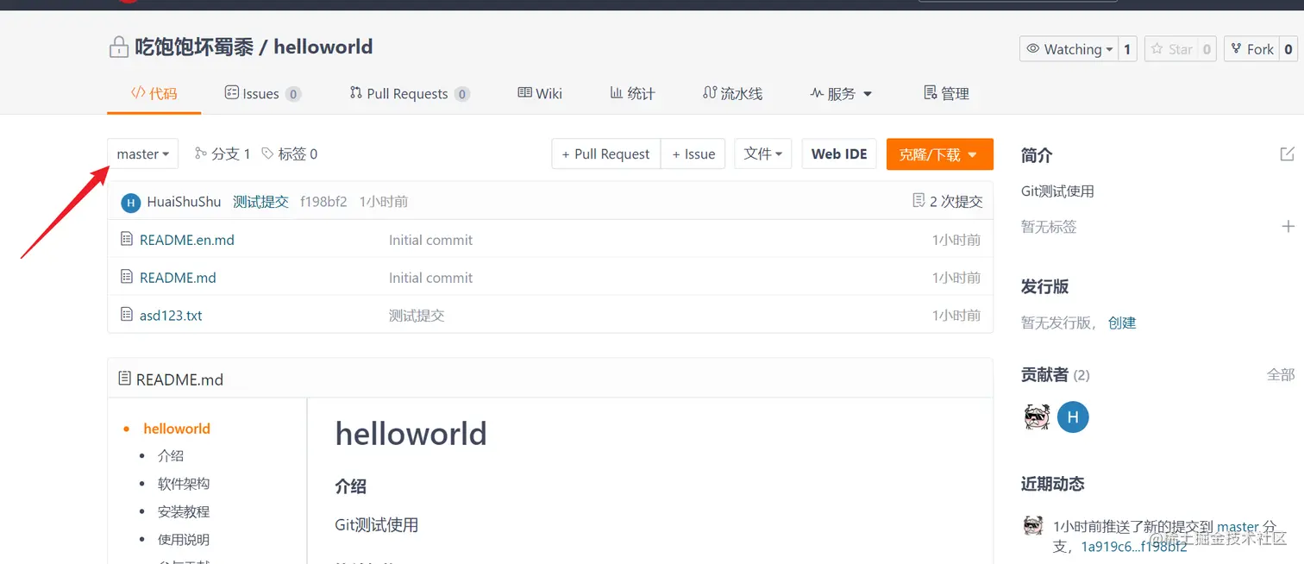
Task: Open the 克隆/下载 clone dropdown
Action: [x=940, y=154]
